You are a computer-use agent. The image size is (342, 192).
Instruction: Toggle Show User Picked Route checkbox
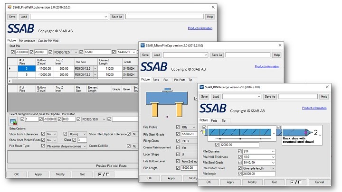[x=43, y=140]
